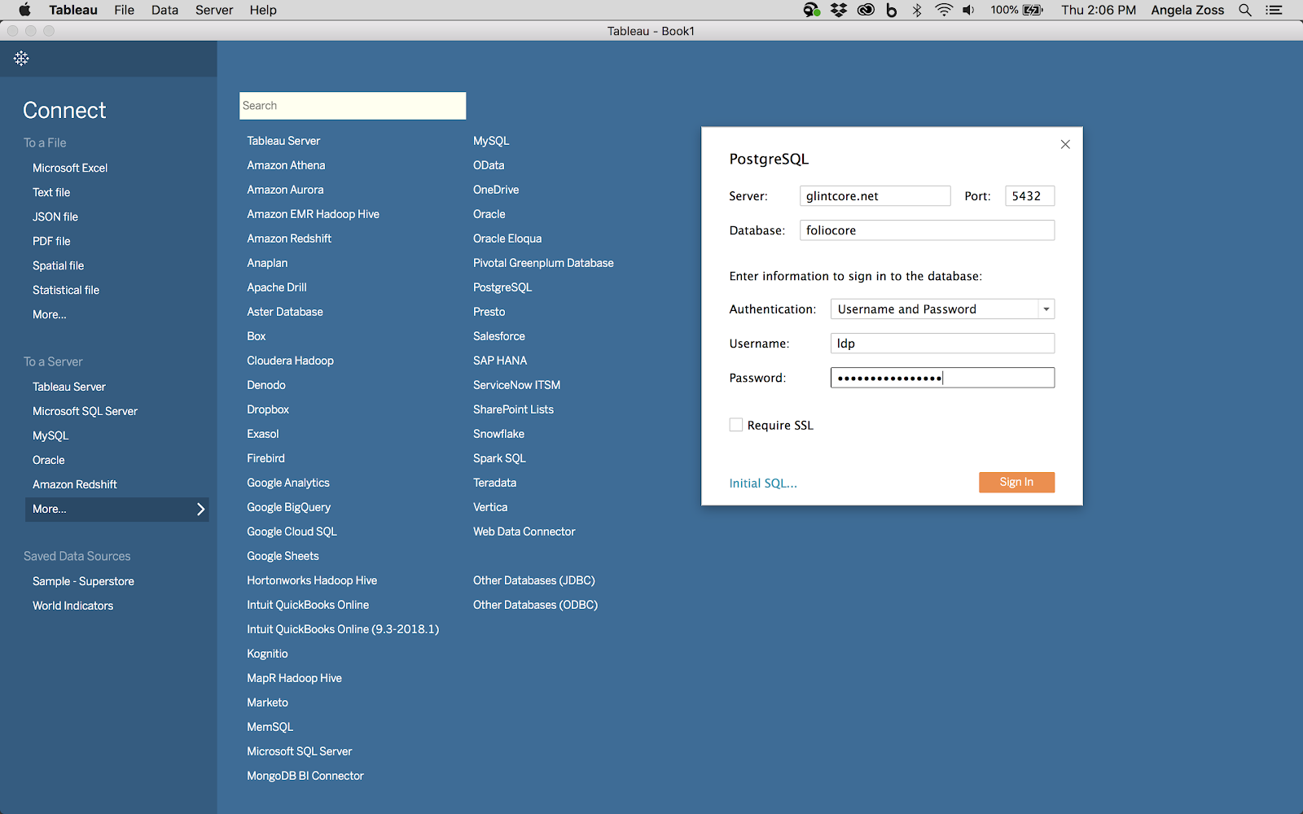The height and width of the screenshot is (814, 1303).
Task: Select Intuit QuickBooks Online (9.3-2018.1)
Action: [343, 629]
